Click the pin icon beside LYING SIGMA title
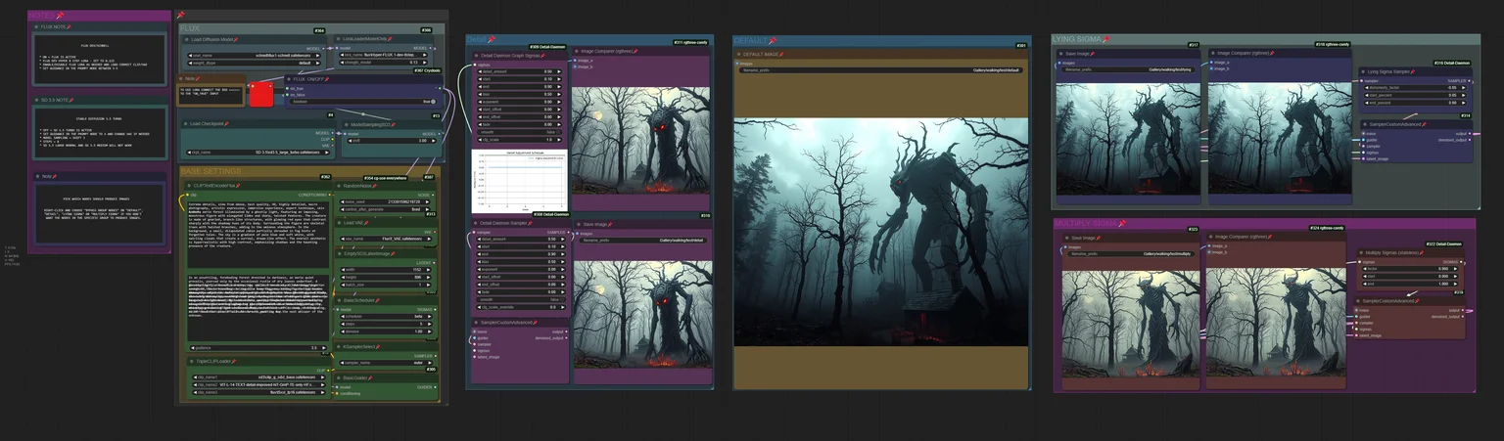The image size is (1504, 441). tap(1106, 38)
